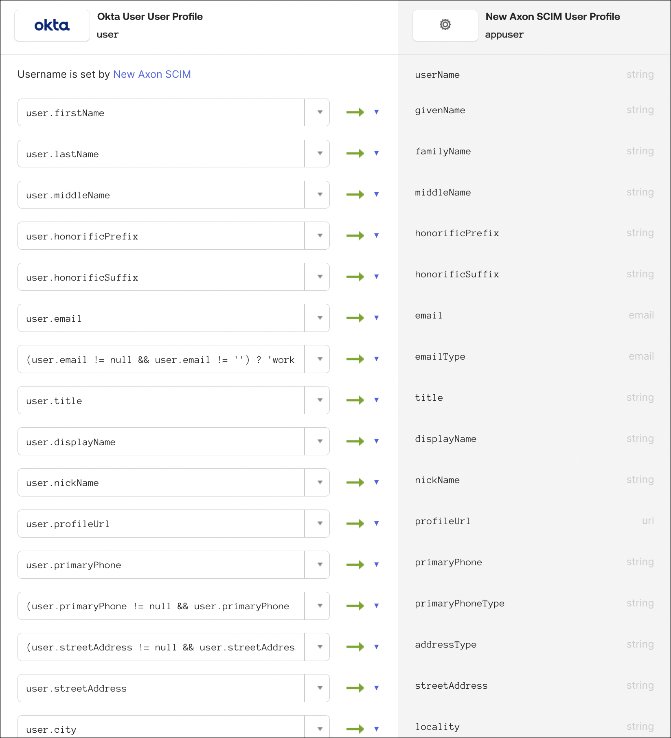Open dropdown for user.displayName field

320,441
